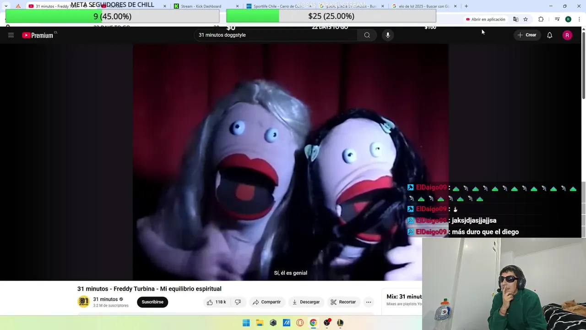Open Chrome media controls icon

[x=557, y=19]
